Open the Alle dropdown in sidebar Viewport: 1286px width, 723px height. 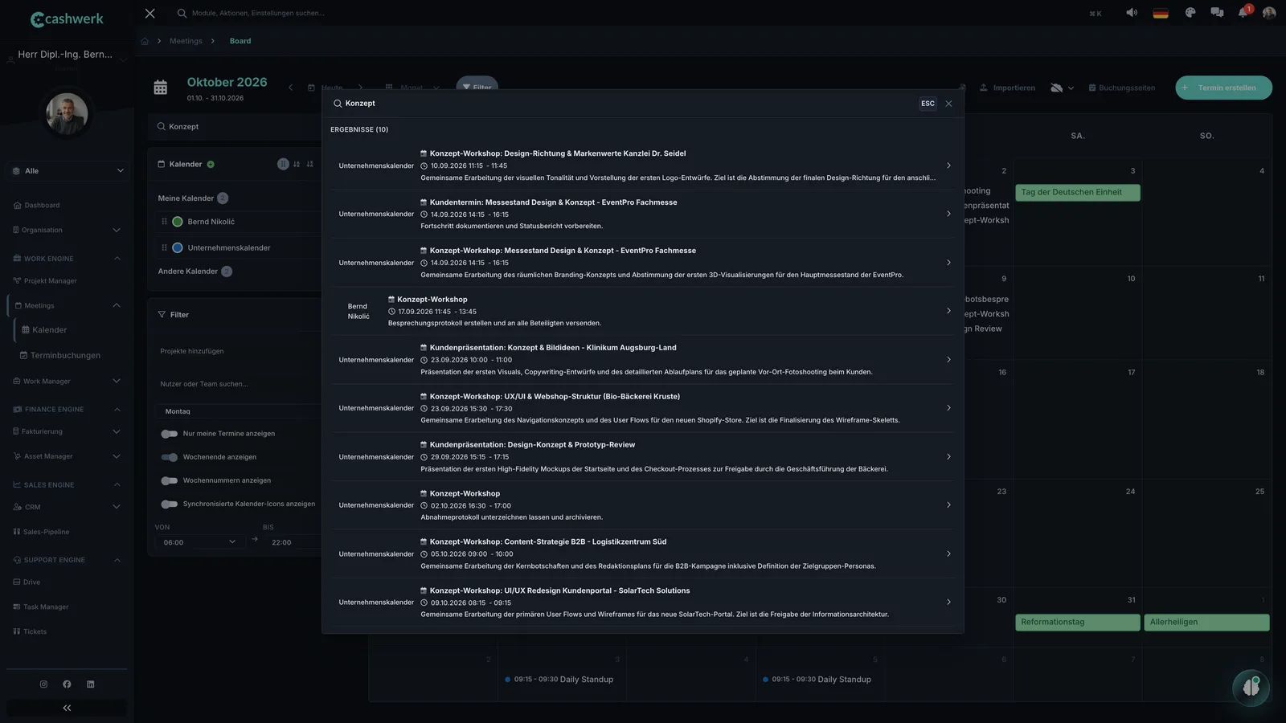pyautogui.click(x=68, y=171)
